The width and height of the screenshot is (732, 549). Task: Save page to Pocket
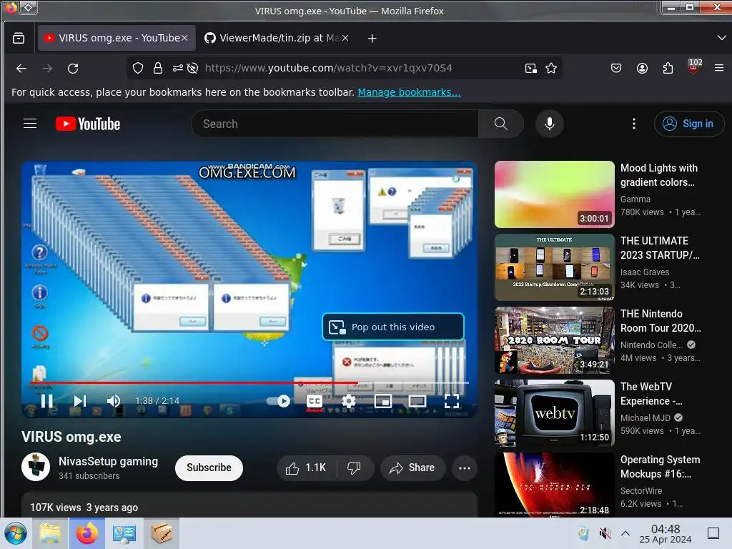[x=615, y=68]
